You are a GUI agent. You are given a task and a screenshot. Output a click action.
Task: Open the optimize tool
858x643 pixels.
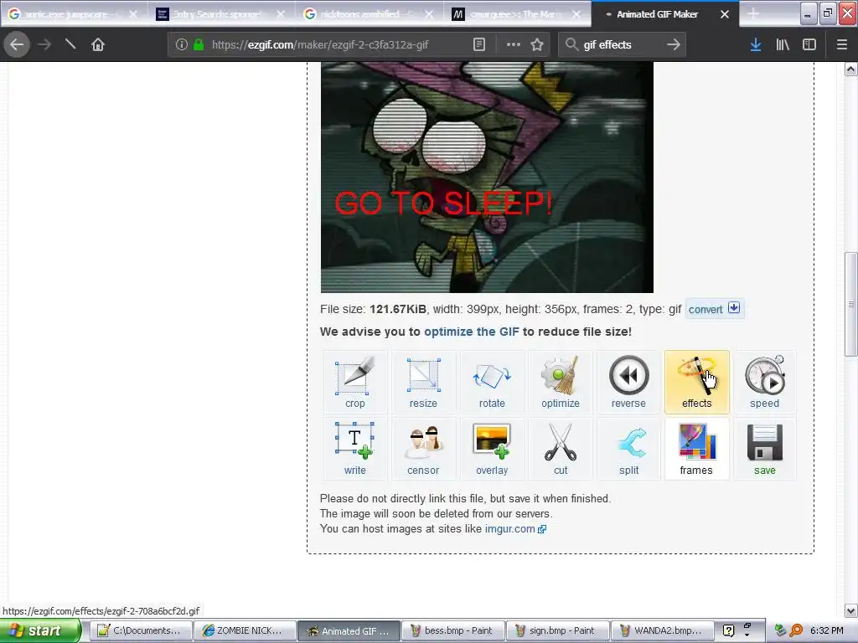coord(561,382)
